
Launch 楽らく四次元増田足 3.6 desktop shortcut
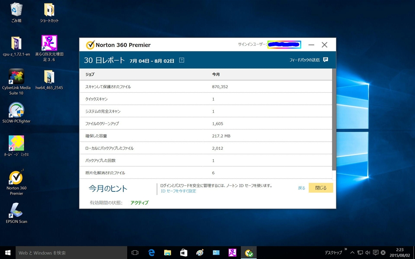click(49, 43)
